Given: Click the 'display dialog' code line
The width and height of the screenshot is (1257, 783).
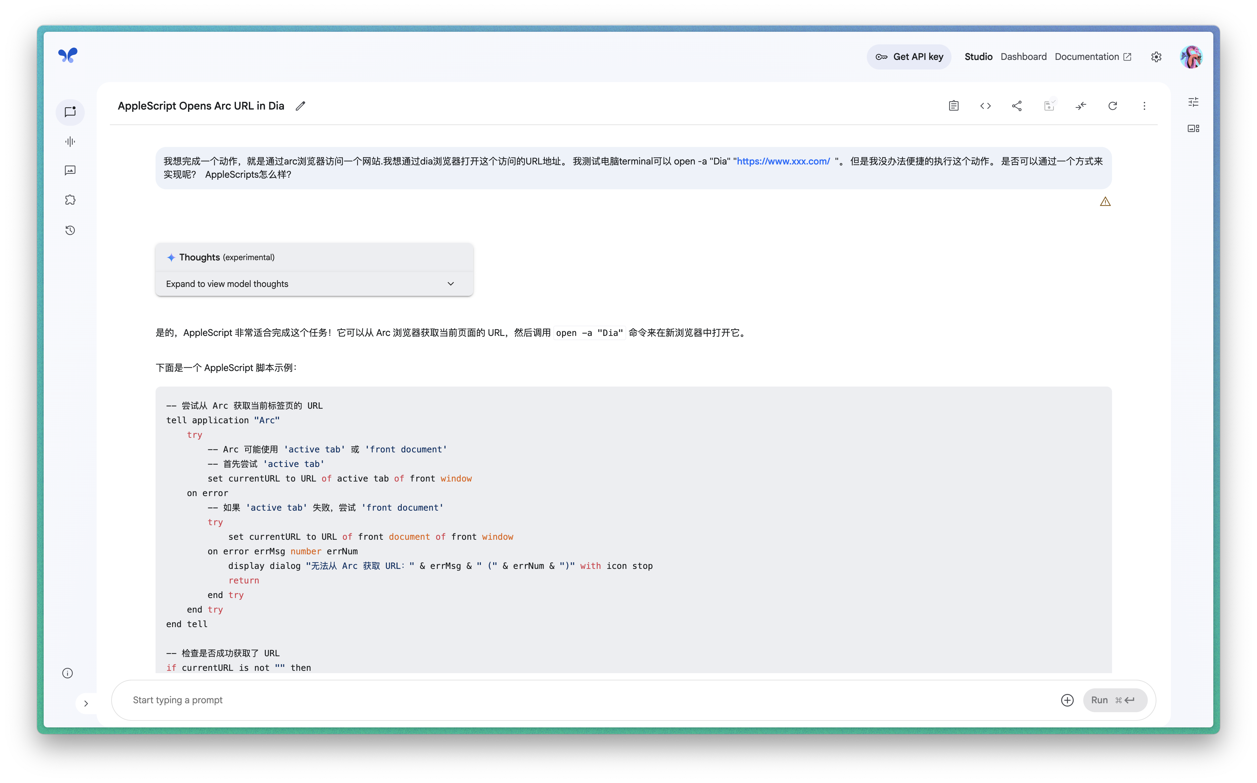Looking at the screenshot, I should click(440, 566).
